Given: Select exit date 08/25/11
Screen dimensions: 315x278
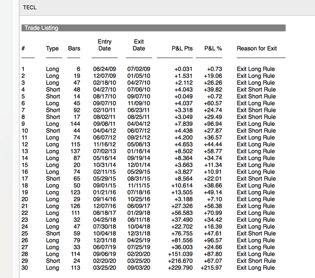Looking at the screenshot, I should [x=139, y=117].
